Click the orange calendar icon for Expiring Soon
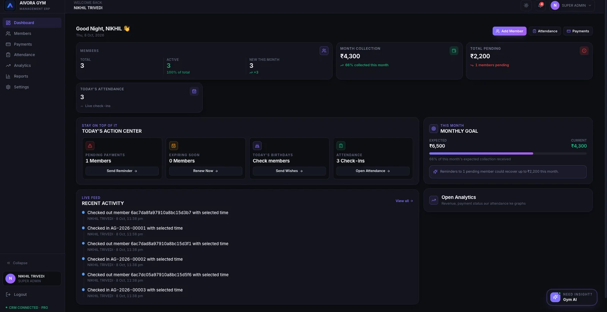607x312 pixels. (173, 146)
